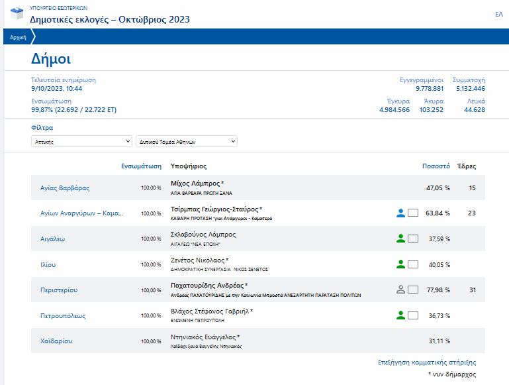Click green person icon for Σκλαβούνος Λάμπρος
Viewport: 509px width, 385px height.
400,239
